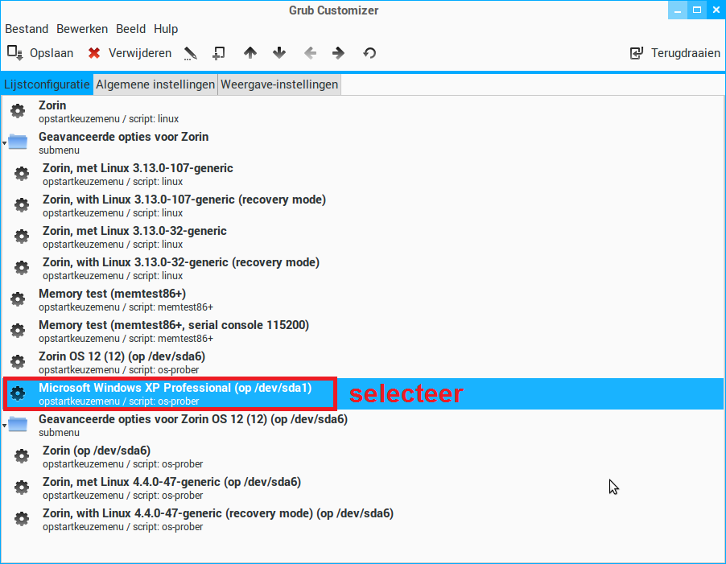Screen dimensions: 726x564
Task: Collapse Geavanceerde opties voor Zorin submenu
Action: [x=4, y=143]
